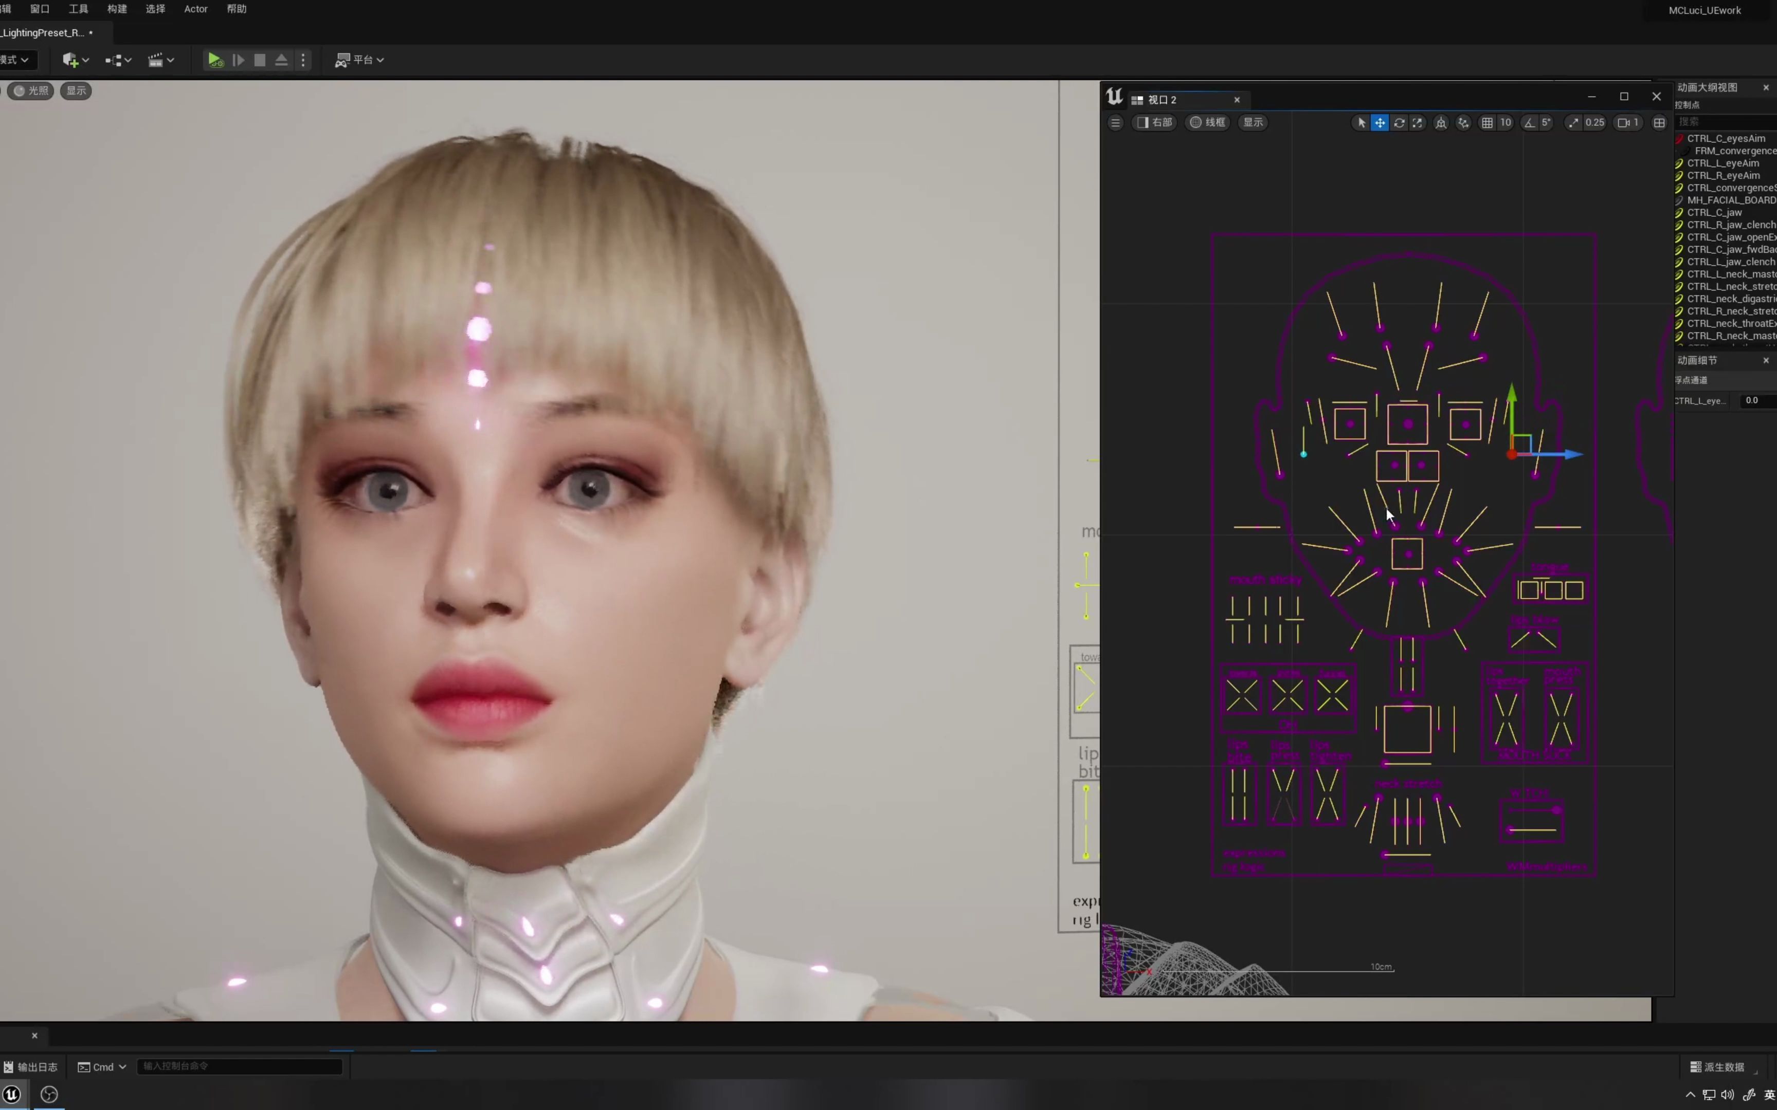The height and width of the screenshot is (1110, 1777).
Task: Expand the CTRL_C_eyesAim tree item
Action: [x=1673, y=138]
